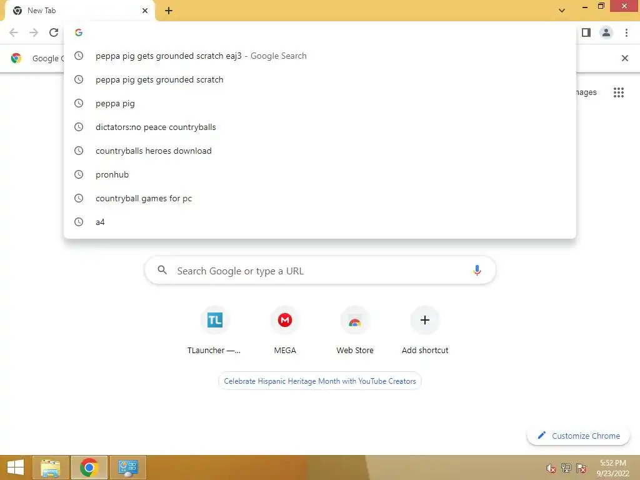This screenshot has width=640, height=480.
Task: Open the MEGA shortcut
Action: (x=285, y=330)
